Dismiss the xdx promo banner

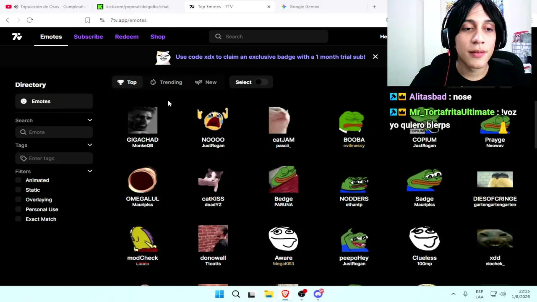tap(375, 57)
